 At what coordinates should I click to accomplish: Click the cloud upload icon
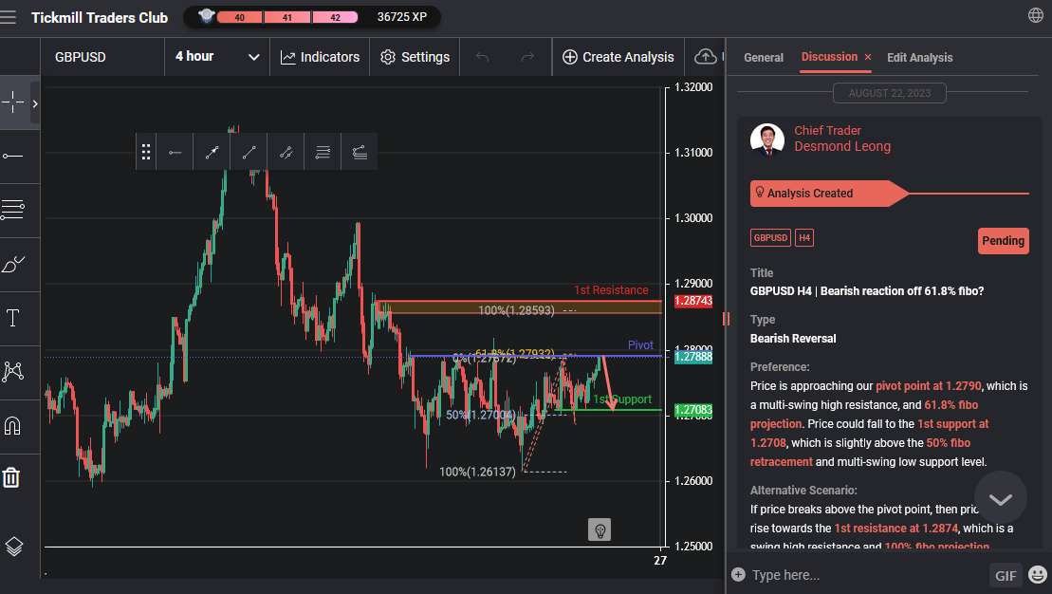pyautogui.click(x=705, y=57)
